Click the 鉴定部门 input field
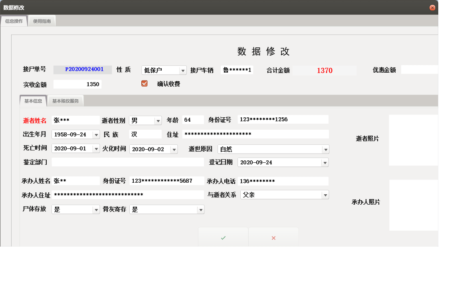The image size is (475, 306). click(128, 162)
